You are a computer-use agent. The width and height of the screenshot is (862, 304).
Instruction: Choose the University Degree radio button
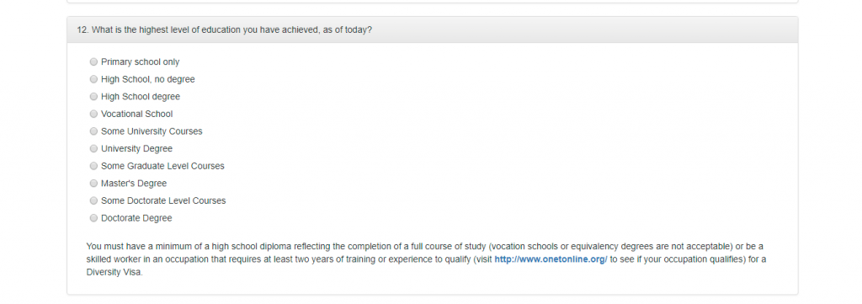click(93, 148)
